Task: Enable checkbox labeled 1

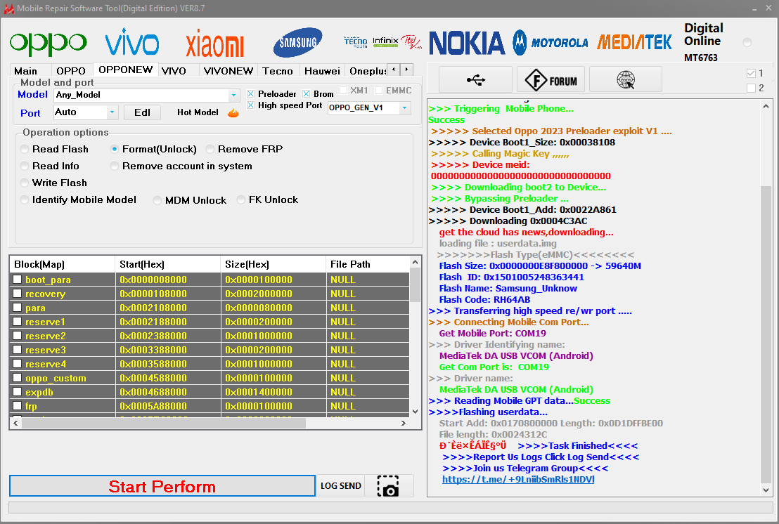Action: pos(751,74)
